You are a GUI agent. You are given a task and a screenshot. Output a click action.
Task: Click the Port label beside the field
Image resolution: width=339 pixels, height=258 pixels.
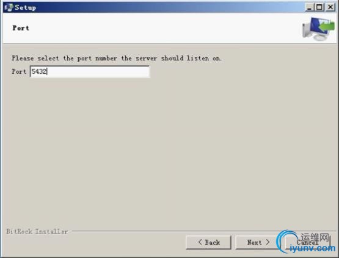pyautogui.click(x=19, y=71)
